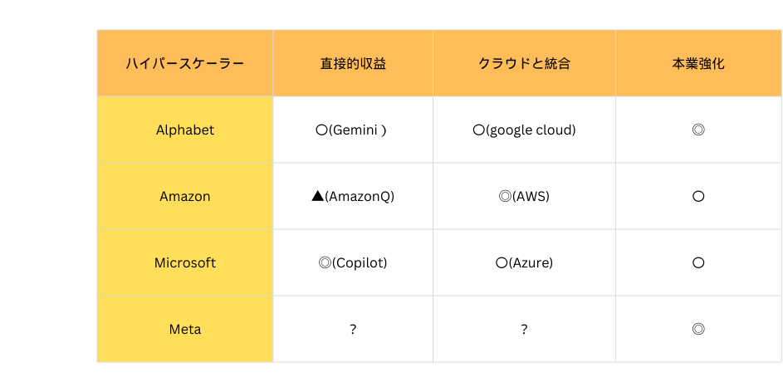This screenshot has width=783, height=392.
Task: Click the double circle in Meta's 本業強化 cell
Action: point(698,329)
